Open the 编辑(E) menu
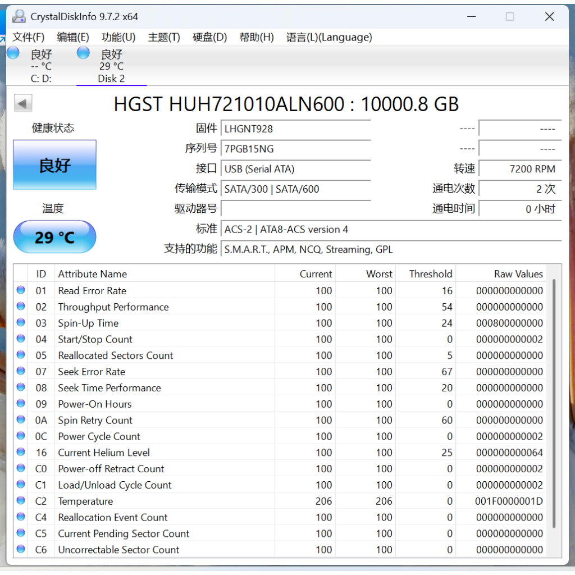This screenshot has height=575, width=575. point(73,37)
